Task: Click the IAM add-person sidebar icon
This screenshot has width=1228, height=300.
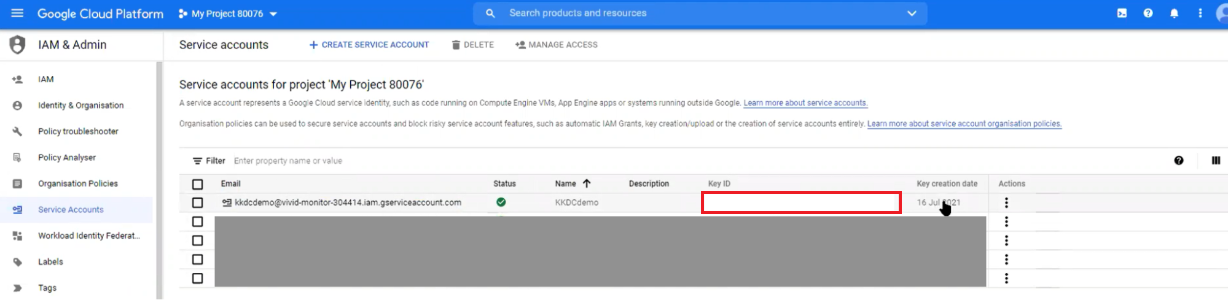Action: tap(17, 79)
